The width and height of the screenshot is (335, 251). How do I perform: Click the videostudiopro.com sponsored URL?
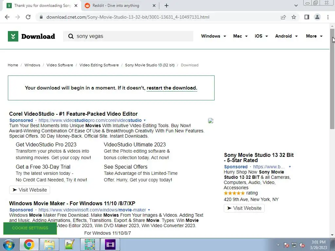pos(90,120)
